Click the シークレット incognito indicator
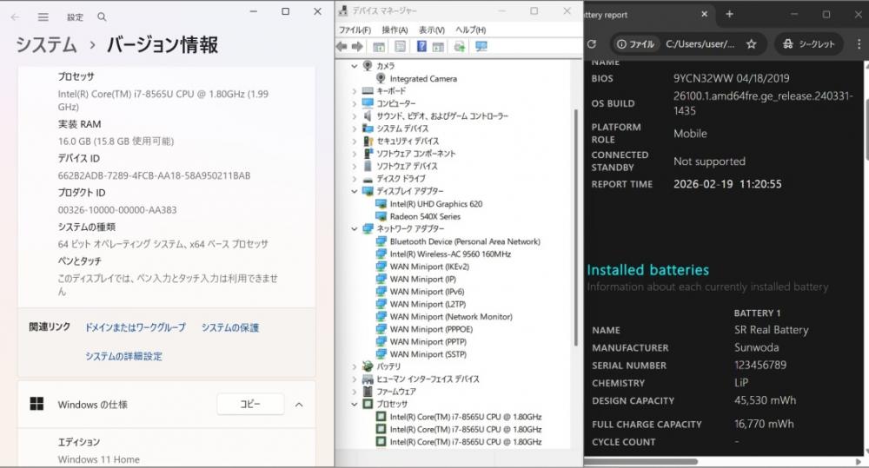869x468 pixels. point(808,43)
